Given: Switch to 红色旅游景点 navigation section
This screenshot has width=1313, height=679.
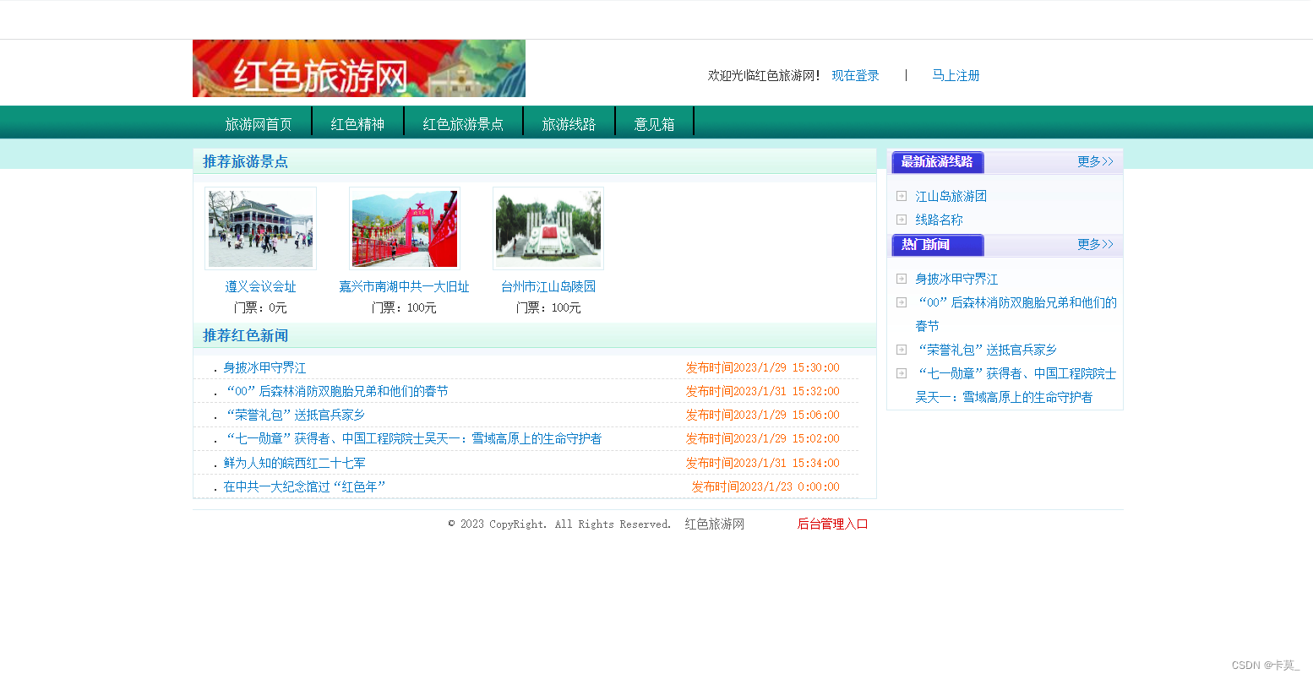Looking at the screenshot, I should (x=464, y=122).
